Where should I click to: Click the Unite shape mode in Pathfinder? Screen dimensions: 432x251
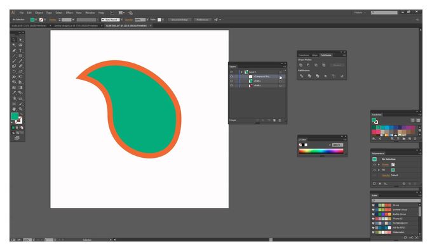301,65
